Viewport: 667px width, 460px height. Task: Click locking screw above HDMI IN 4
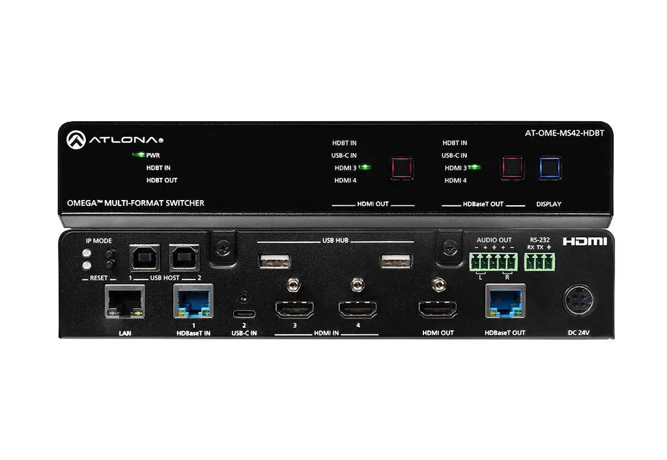(358, 285)
